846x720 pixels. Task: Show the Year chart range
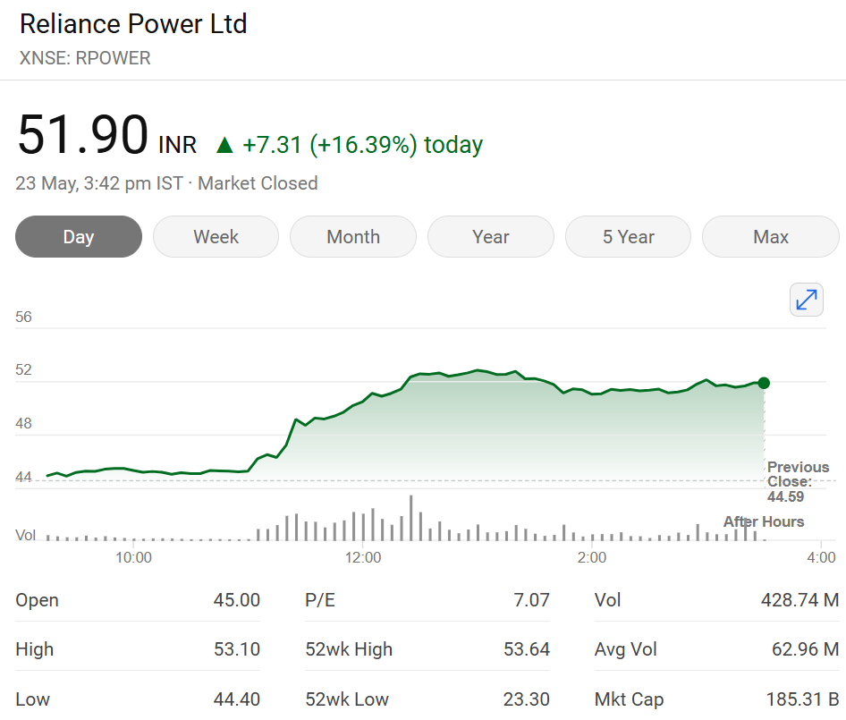[490, 236]
